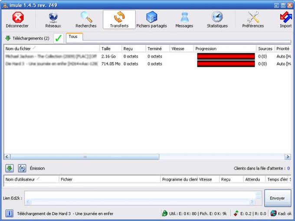Click red progress bar of 2.16 Go file

click(226, 56)
